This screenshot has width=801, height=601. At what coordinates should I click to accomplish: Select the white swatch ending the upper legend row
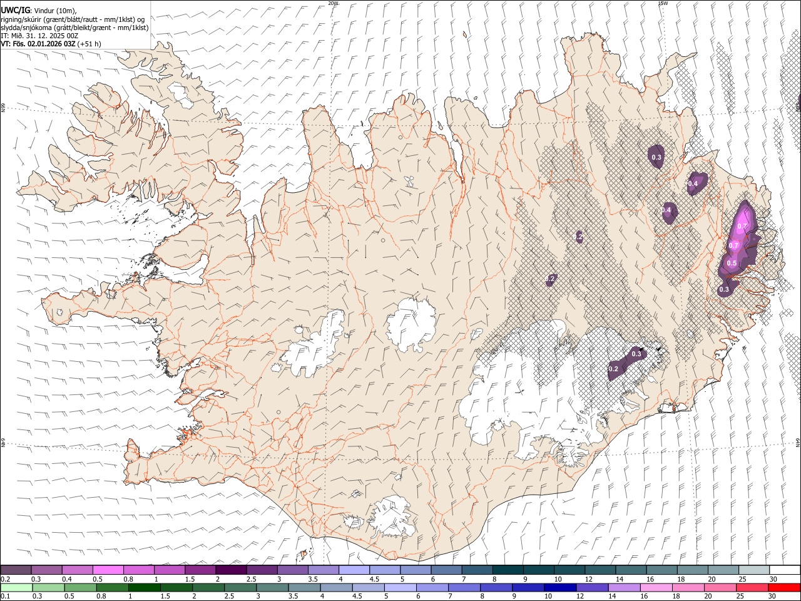(783, 570)
